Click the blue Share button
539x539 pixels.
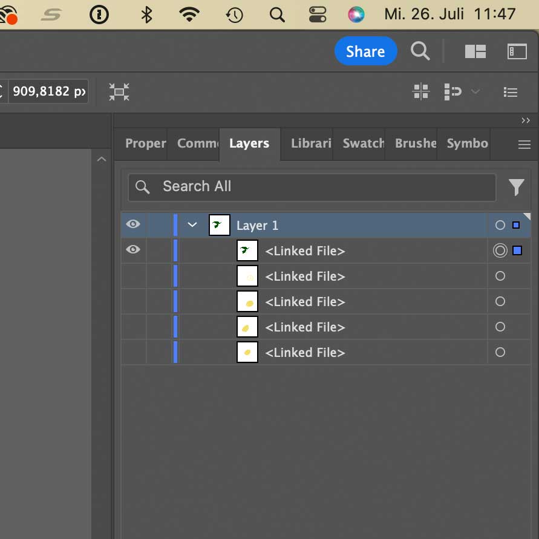365,51
